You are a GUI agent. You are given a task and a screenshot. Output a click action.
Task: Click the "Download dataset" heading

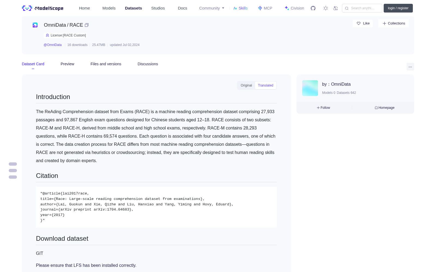pyautogui.click(x=62, y=239)
